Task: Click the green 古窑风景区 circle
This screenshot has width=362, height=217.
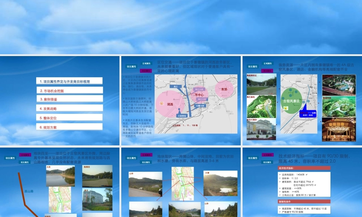Action: [x=291, y=101]
